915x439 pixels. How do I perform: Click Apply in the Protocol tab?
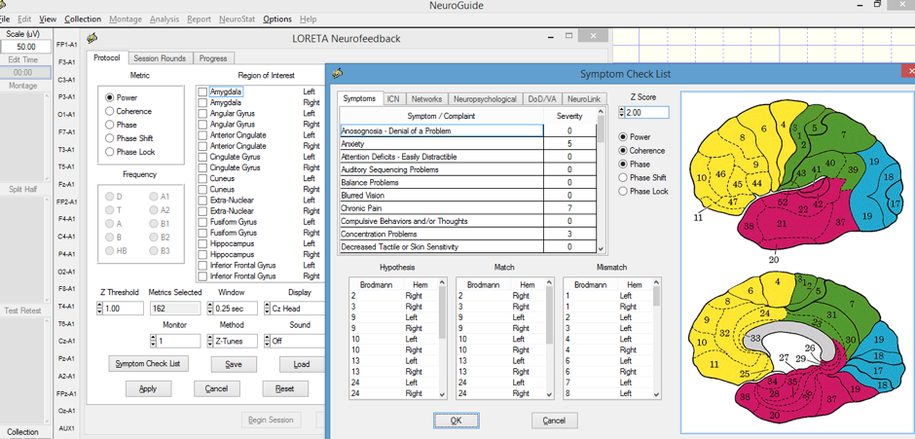149,388
